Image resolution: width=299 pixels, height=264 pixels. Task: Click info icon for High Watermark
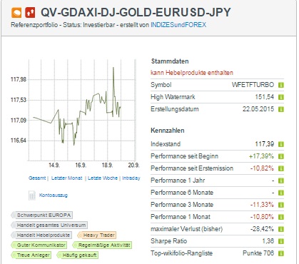click(281, 97)
